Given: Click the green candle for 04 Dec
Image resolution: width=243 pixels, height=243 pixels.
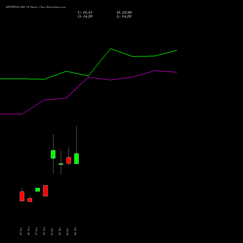Looking at the screenshot, I should (x=76, y=158).
